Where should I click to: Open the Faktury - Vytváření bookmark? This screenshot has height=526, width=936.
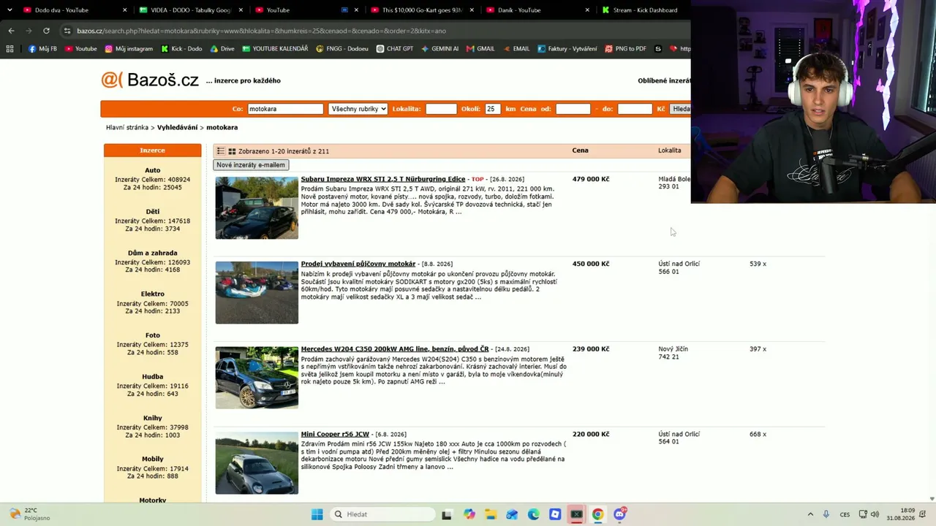click(x=567, y=49)
